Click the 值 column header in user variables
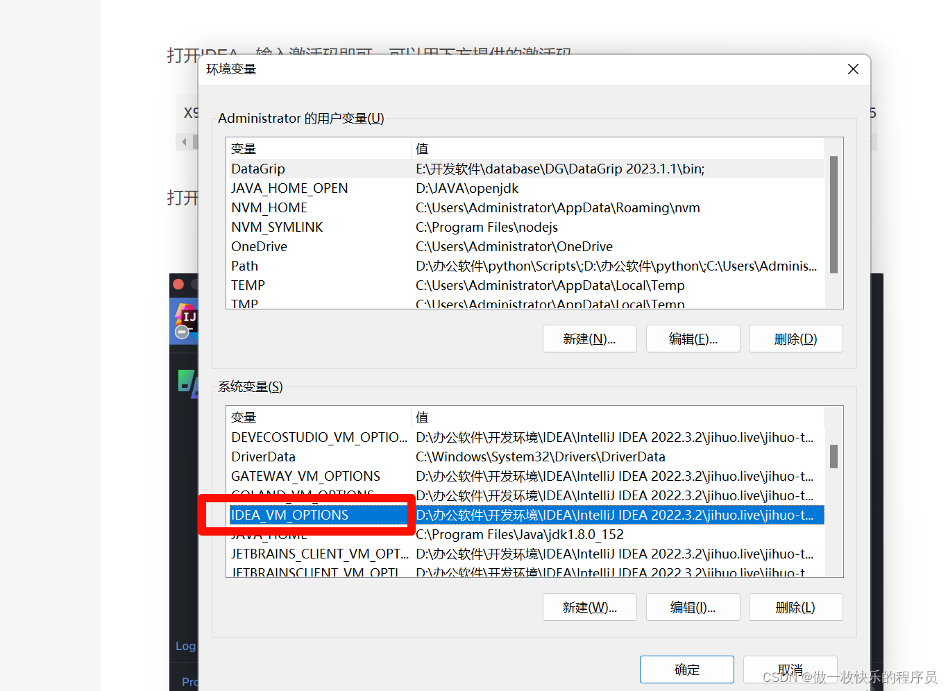Screen dimensions: 948x691 tap(618, 148)
